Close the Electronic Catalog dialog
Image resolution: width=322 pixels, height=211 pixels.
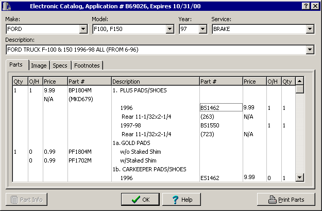pos(315,6)
